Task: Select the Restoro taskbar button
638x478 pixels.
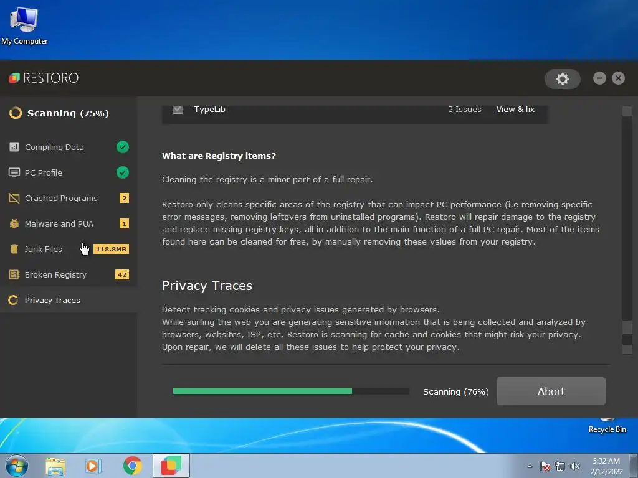Action: point(171,466)
